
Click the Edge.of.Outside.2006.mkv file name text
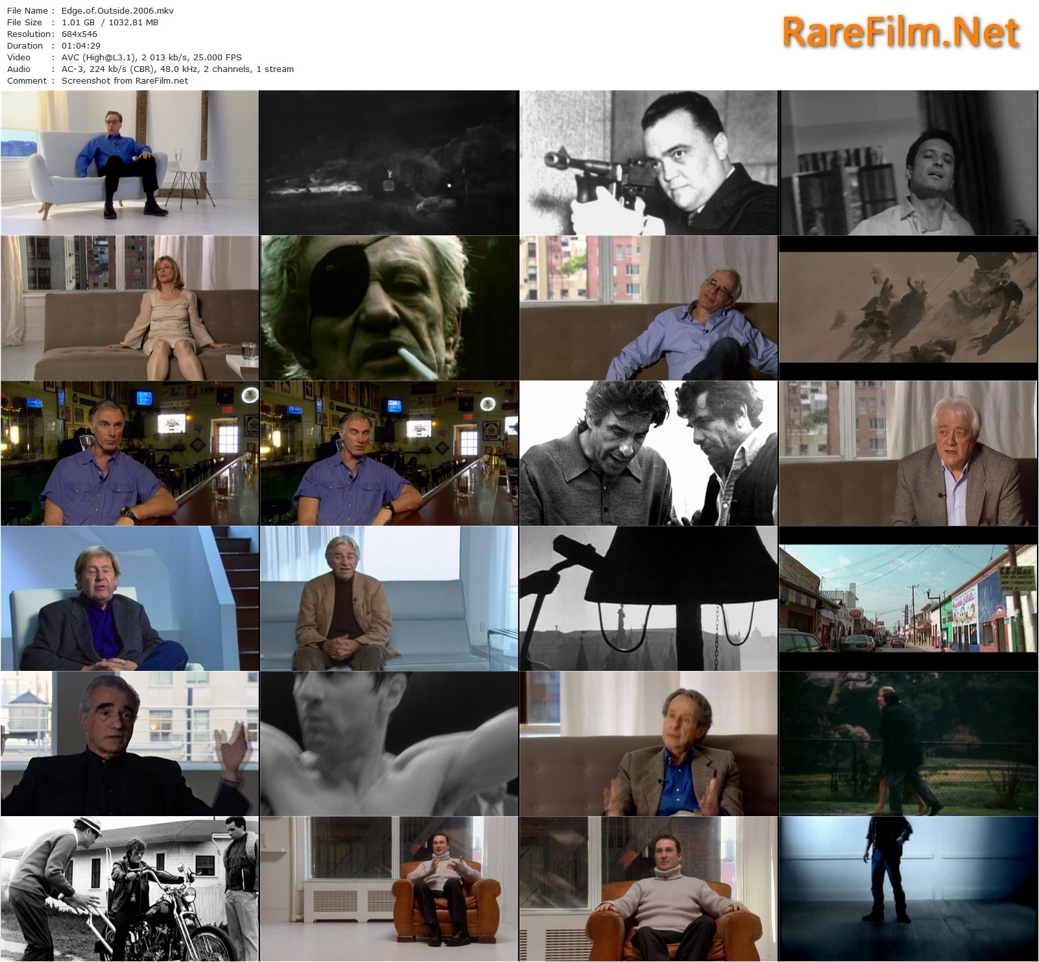(x=117, y=10)
